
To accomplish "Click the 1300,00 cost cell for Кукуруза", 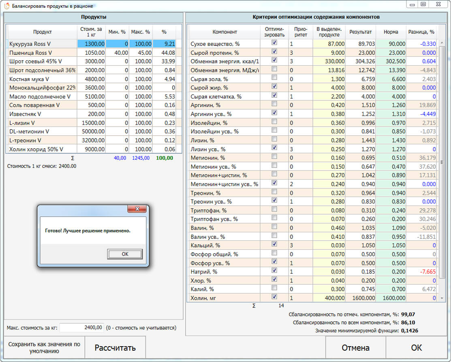I will click(91, 44).
